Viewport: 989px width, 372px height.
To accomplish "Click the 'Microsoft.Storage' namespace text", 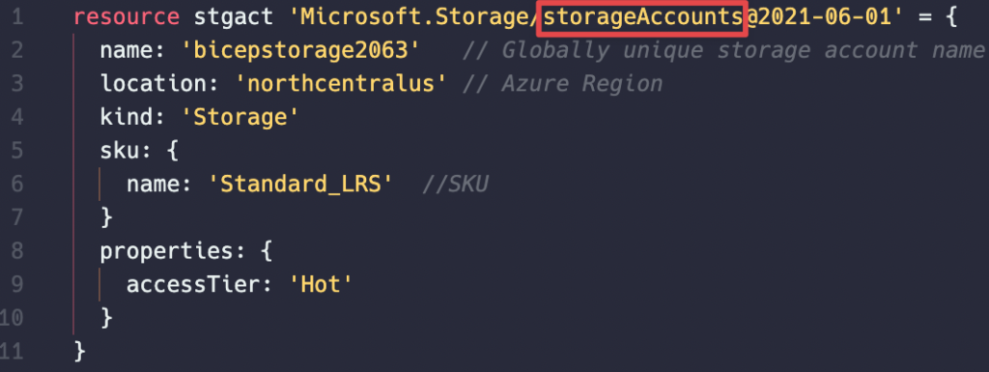I will (409, 17).
